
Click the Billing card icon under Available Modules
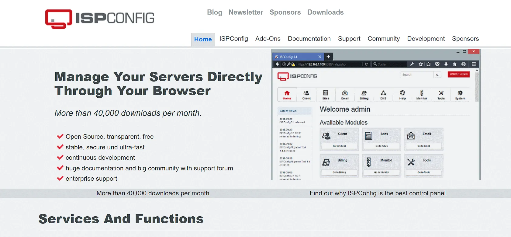pyautogui.click(x=326, y=162)
